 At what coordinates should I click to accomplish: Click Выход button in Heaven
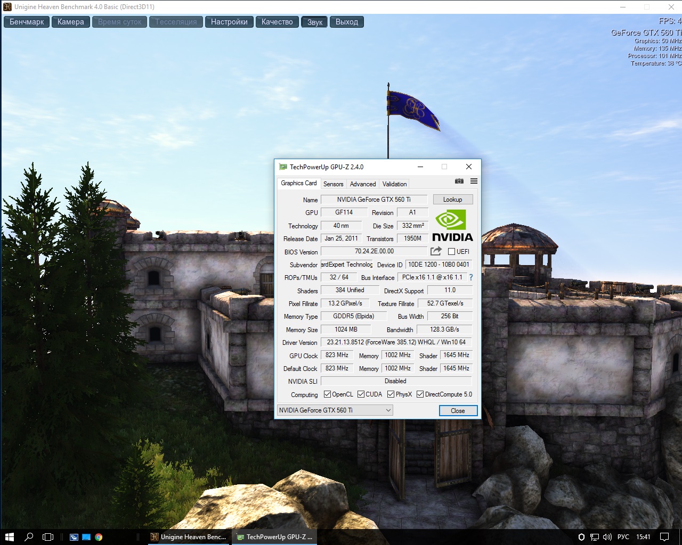[x=347, y=22]
